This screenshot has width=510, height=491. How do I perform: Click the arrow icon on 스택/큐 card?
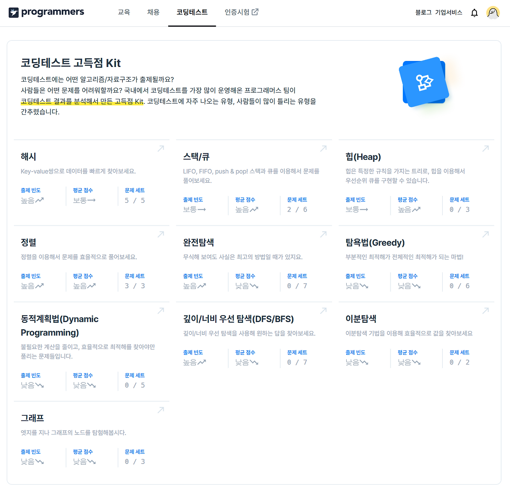point(324,149)
